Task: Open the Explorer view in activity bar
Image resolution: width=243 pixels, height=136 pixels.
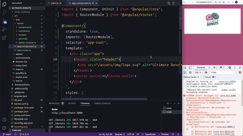Action: (4, 4)
